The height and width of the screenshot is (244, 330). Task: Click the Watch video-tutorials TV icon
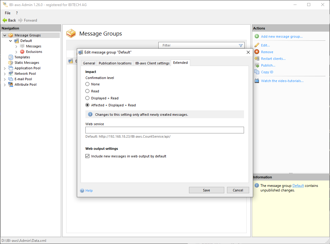[257, 81]
